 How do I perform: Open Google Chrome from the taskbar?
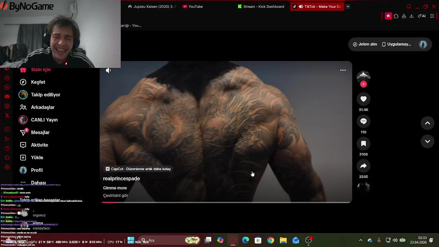click(x=271, y=240)
